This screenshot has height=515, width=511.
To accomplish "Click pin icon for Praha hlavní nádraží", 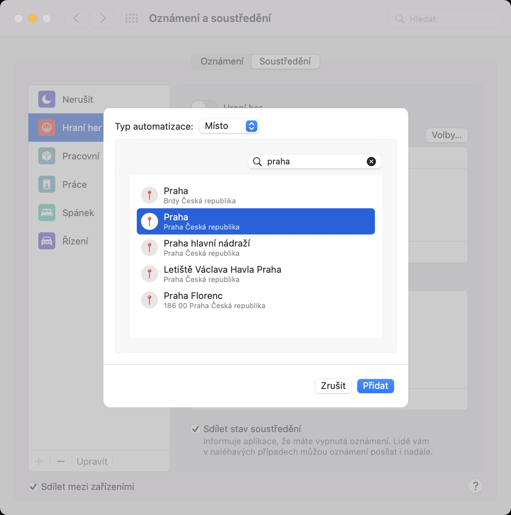I will tap(150, 248).
